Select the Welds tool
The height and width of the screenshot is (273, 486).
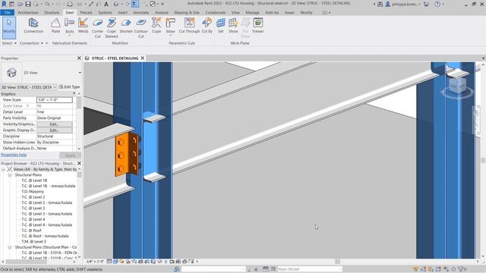pos(83,26)
